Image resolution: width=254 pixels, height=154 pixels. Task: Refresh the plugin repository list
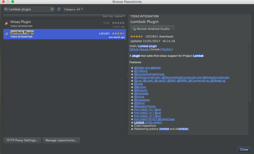(x=59, y=9)
